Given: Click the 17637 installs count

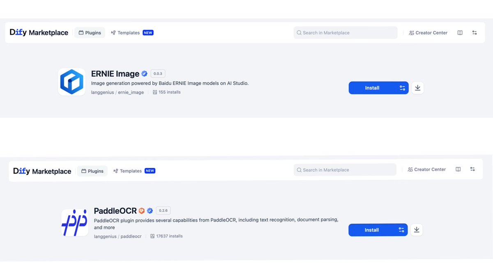Looking at the screenshot, I should coord(166,236).
